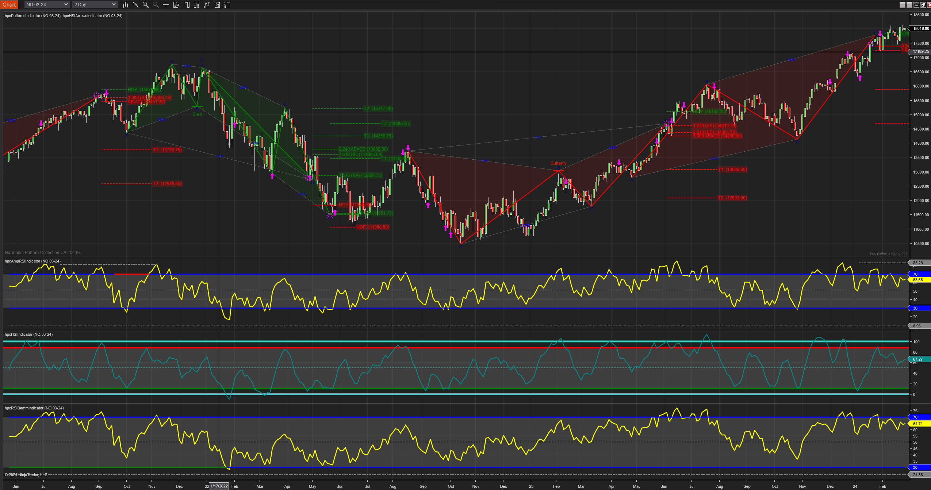The width and height of the screenshot is (931, 490).
Task: Click the Zoom Out magnifier icon
Action: 156,5
